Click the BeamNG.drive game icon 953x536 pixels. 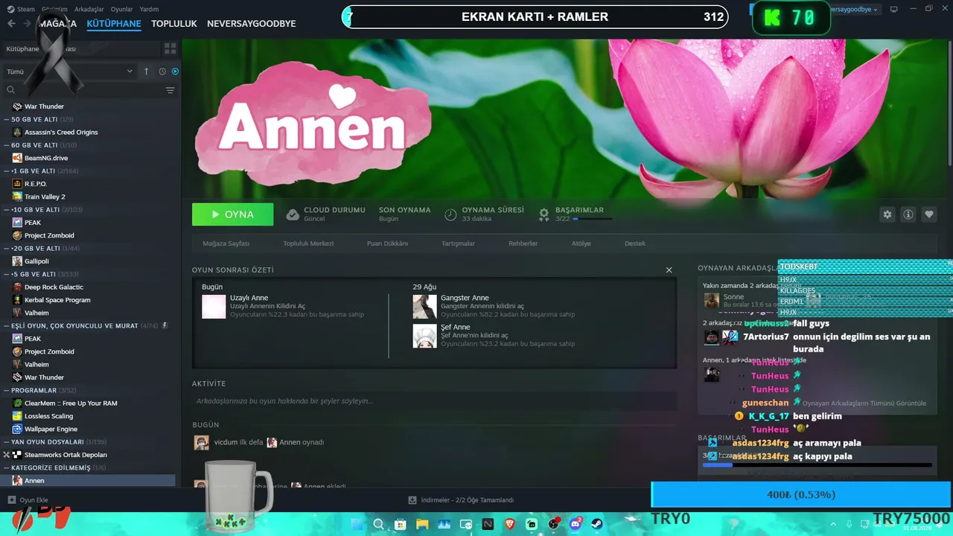click(18, 158)
